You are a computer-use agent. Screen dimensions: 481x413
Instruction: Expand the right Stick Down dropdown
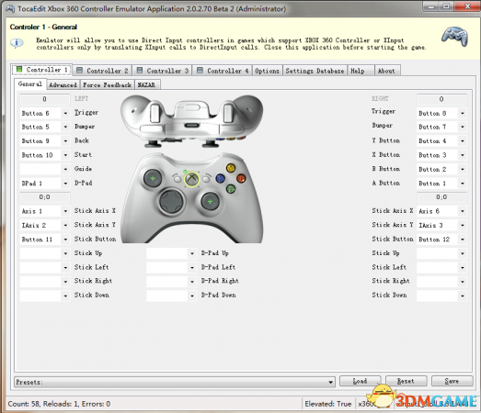click(x=463, y=296)
